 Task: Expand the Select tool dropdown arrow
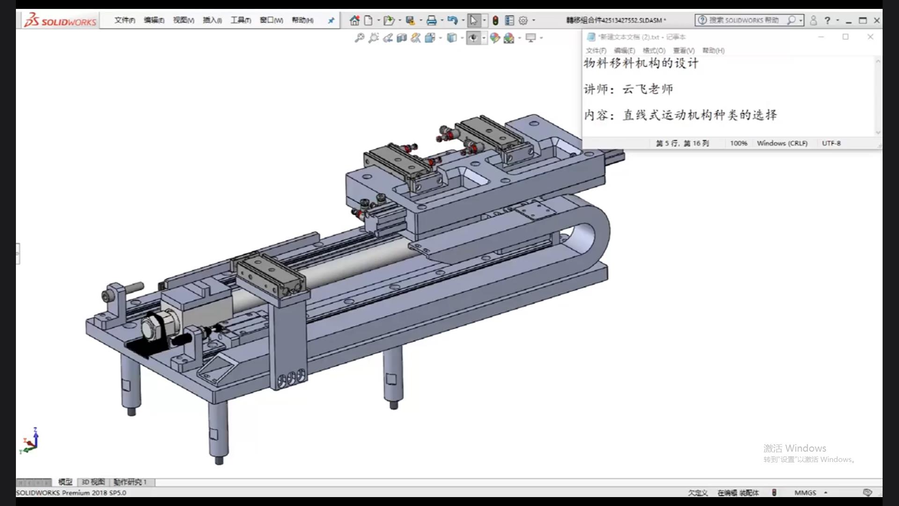click(x=484, y=20)
